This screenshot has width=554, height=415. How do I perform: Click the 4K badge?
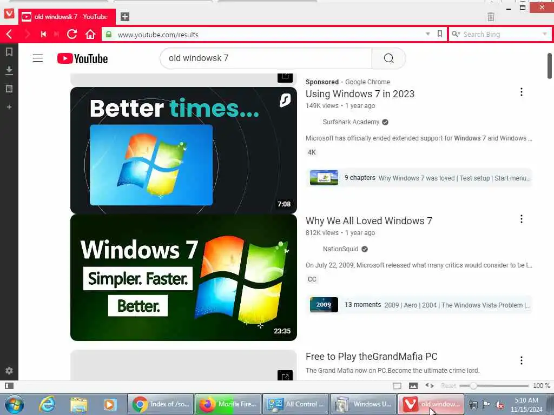312,152
